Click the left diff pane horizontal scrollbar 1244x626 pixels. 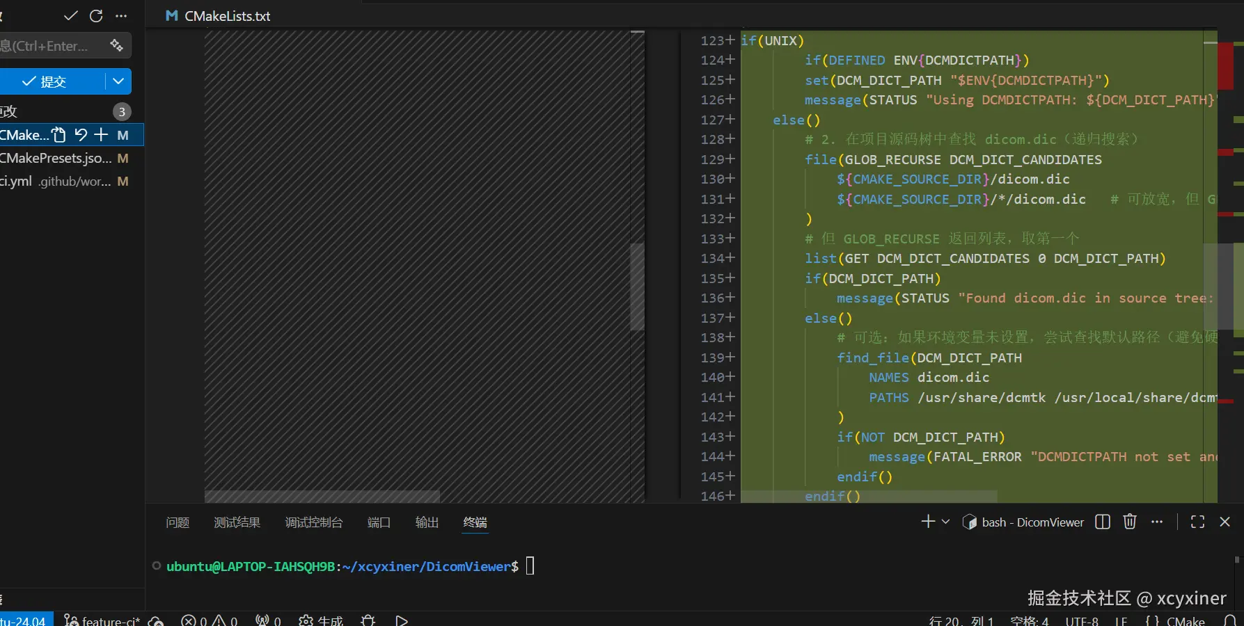[322, 496]
